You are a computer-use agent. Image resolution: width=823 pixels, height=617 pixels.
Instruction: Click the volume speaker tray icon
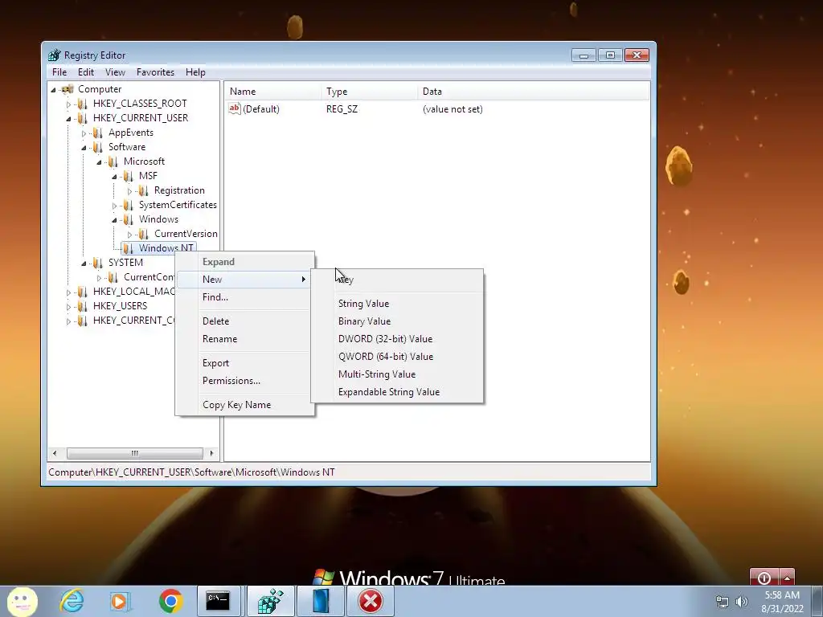[x=742, y=602]
